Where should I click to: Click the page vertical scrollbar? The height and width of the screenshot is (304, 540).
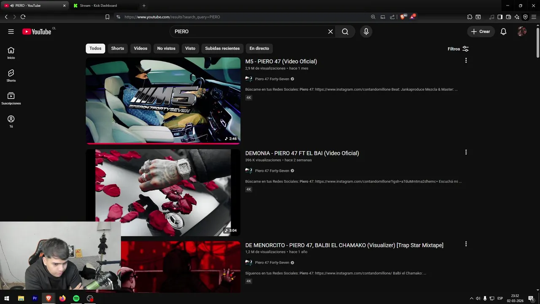coord(537,42)
